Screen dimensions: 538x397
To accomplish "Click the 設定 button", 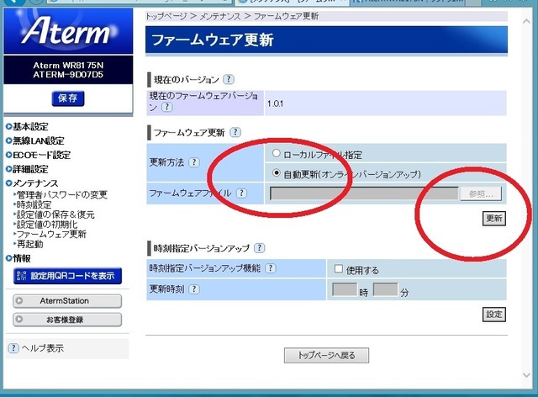I will click(494, 315).
